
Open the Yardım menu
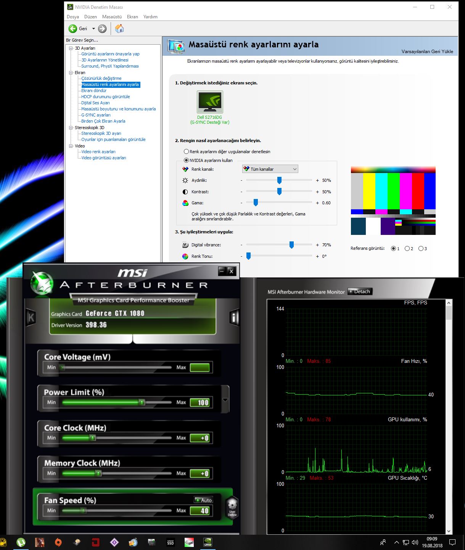[x=150, y=17]
